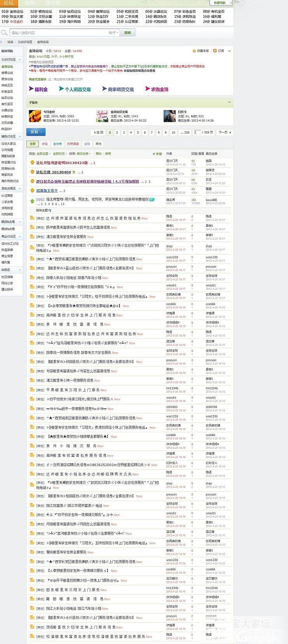This screenshot has width=288, height=644.
Task: Switch to the 论坛 top tab
Action: [x=9, y=3]
